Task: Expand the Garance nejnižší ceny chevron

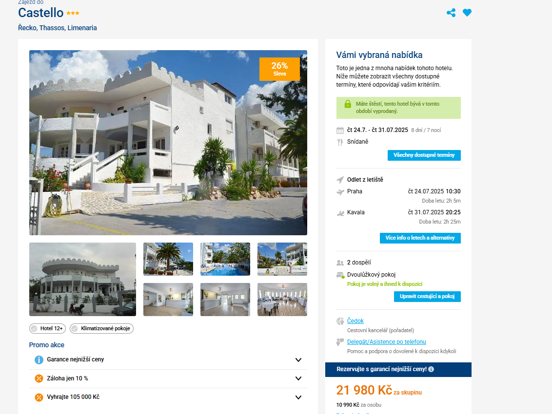Action: point(298,360)
